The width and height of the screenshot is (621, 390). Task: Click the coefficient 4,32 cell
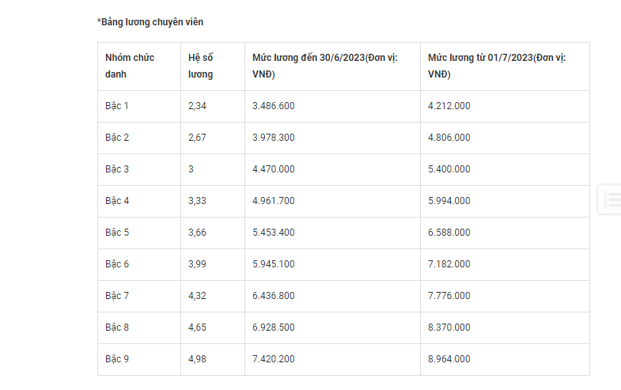coord(213,296)
